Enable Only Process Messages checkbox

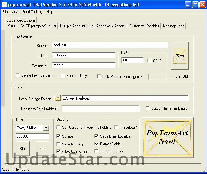(x=99, y=77)
